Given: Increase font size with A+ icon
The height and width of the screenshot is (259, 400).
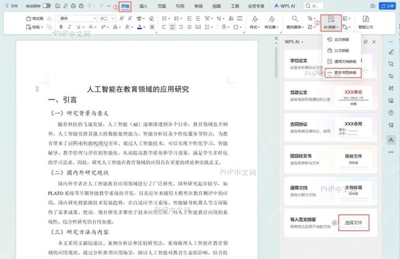Looking at the screenshot, I should pos(122,18).
